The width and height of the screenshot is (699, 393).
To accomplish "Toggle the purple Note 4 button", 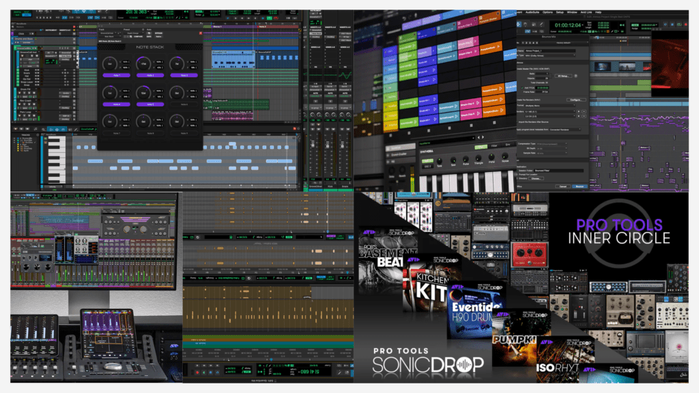I will [x=116, y=104].
